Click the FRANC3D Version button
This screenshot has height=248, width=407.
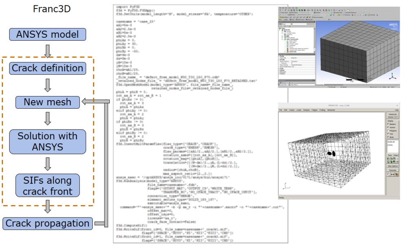393,116
